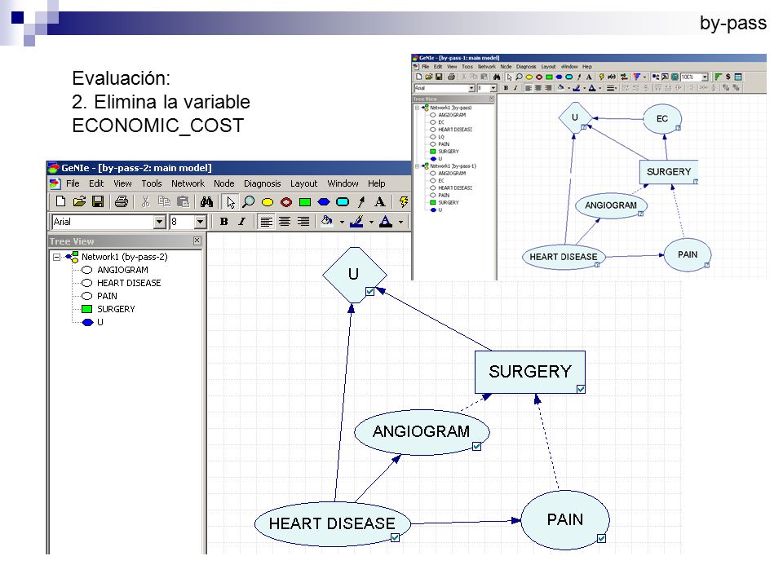Screen dimensions: 783x587
Task: Align text right in by-pass-2 toolbar
Action: (x=303, y=222)
